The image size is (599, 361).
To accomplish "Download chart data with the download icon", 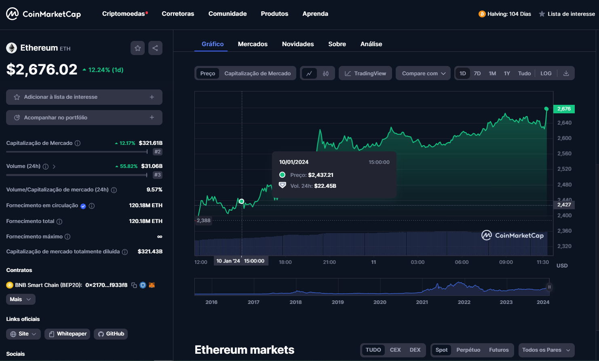I will (x=566, y=73).
